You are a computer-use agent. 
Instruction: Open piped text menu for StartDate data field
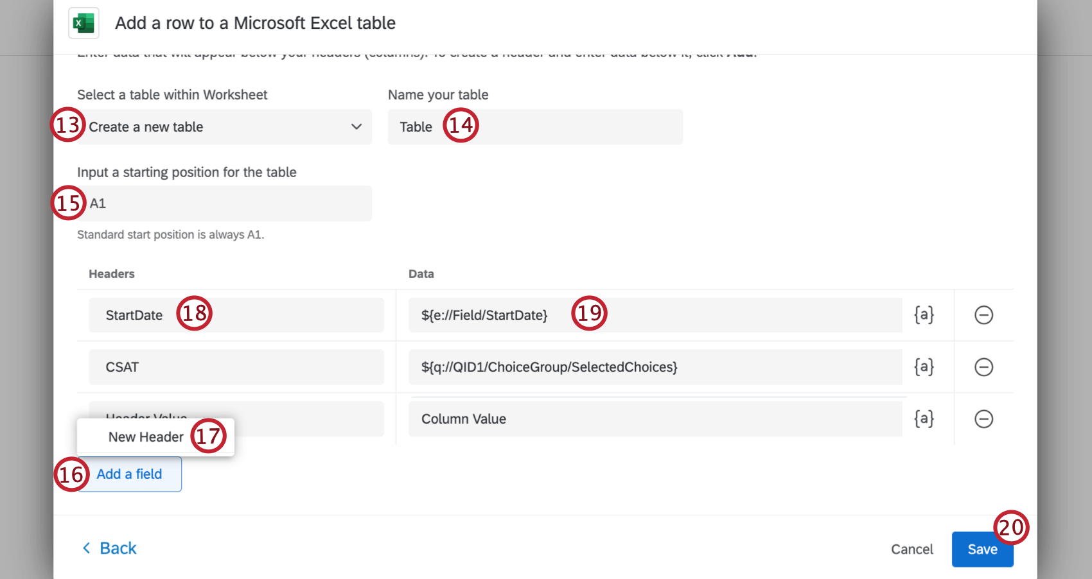[924, 315]
